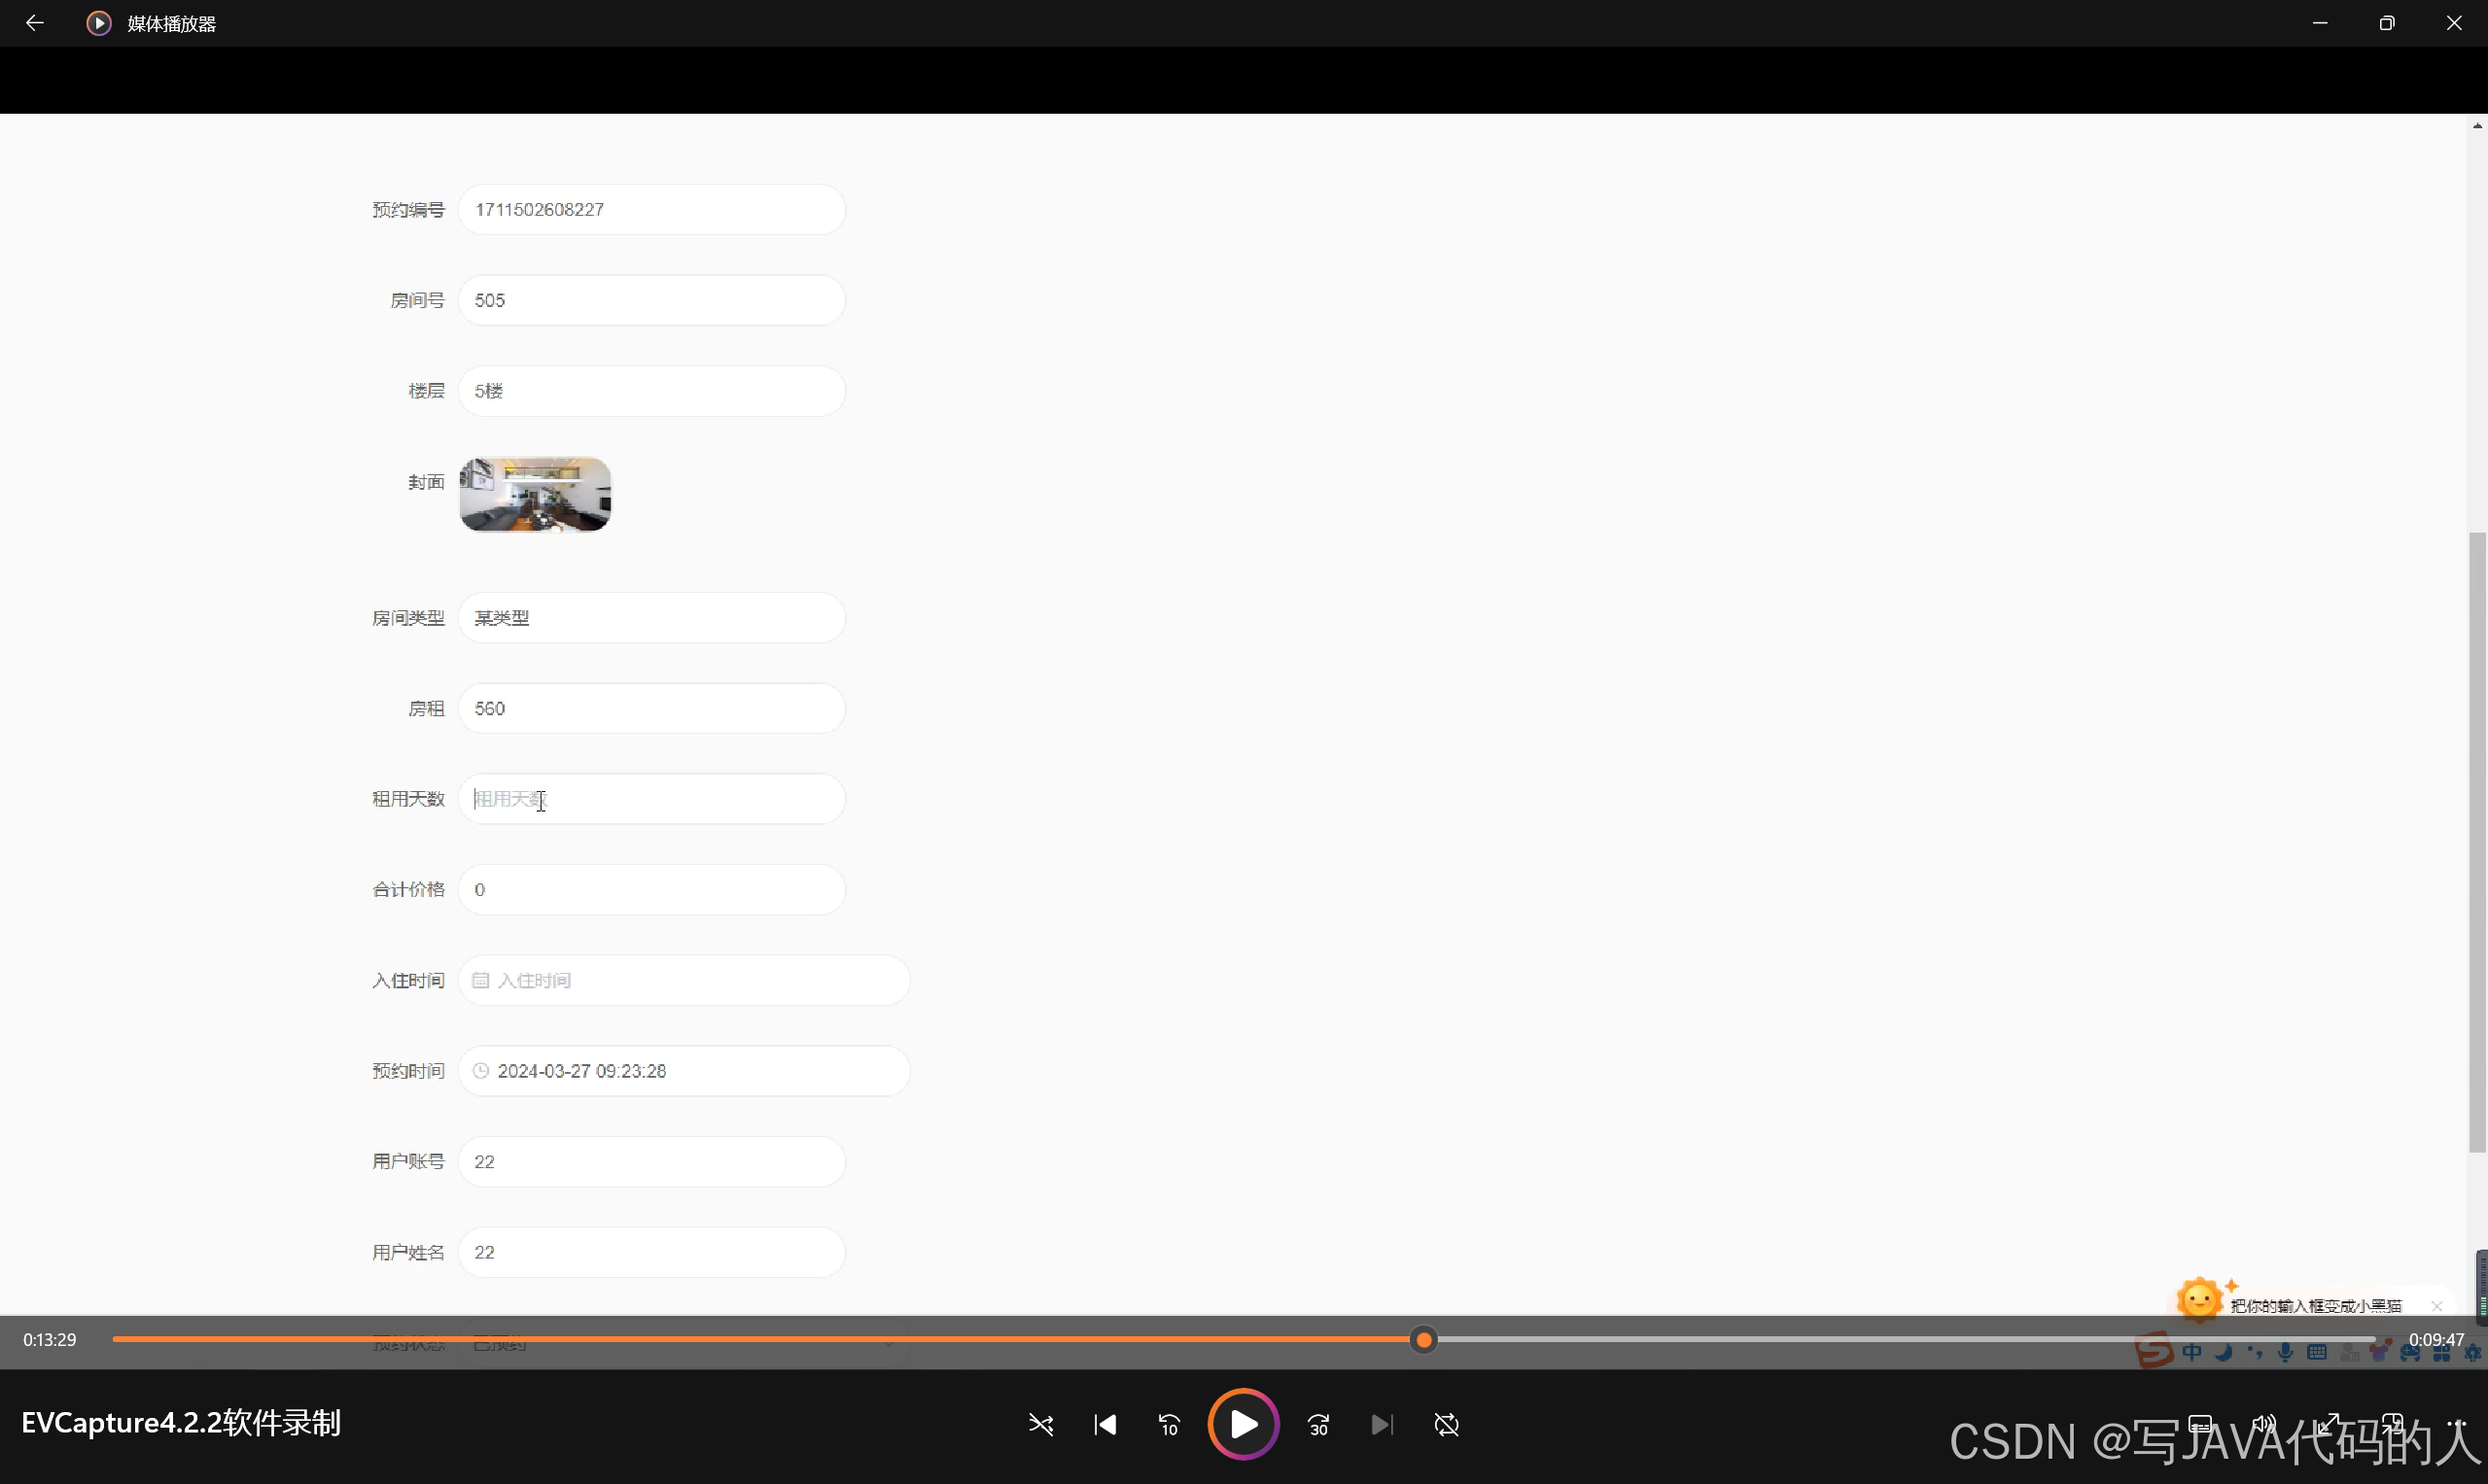
Task: Switch to mini player view
Action: coord(2393,1424)
